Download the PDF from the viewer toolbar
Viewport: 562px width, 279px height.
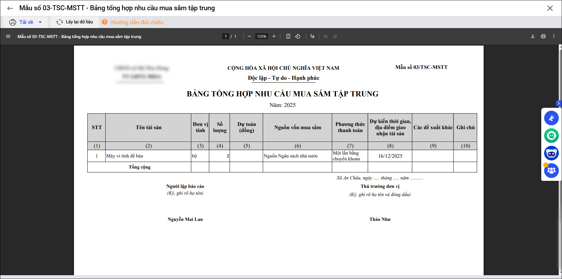coord(533,37)
